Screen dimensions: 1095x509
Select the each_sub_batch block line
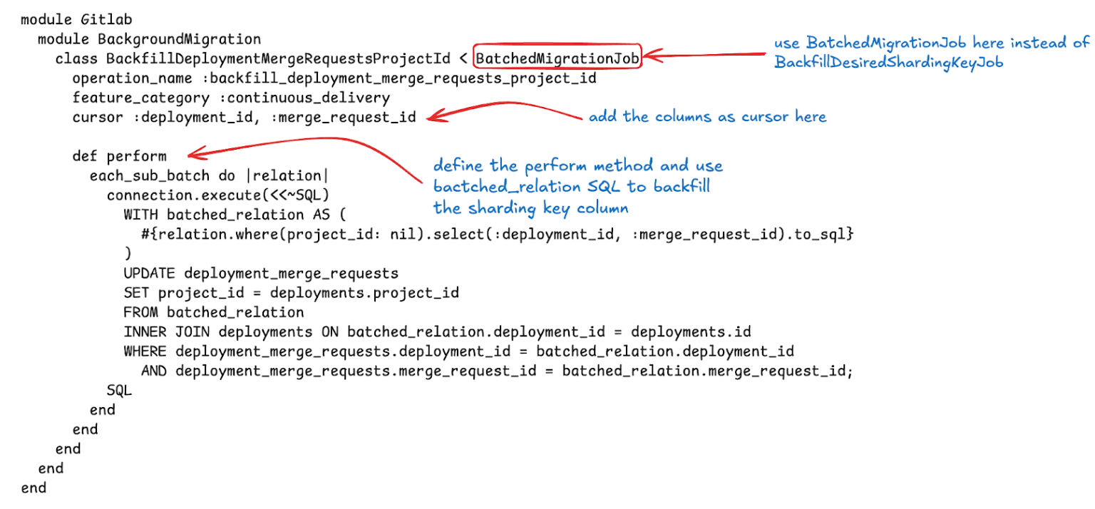pyautogui.click(x=207, y=175)
